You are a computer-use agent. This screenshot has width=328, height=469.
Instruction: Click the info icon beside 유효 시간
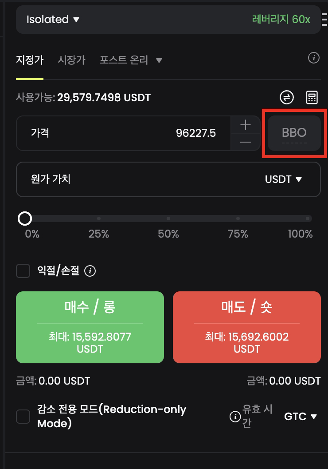pos(234,417)
